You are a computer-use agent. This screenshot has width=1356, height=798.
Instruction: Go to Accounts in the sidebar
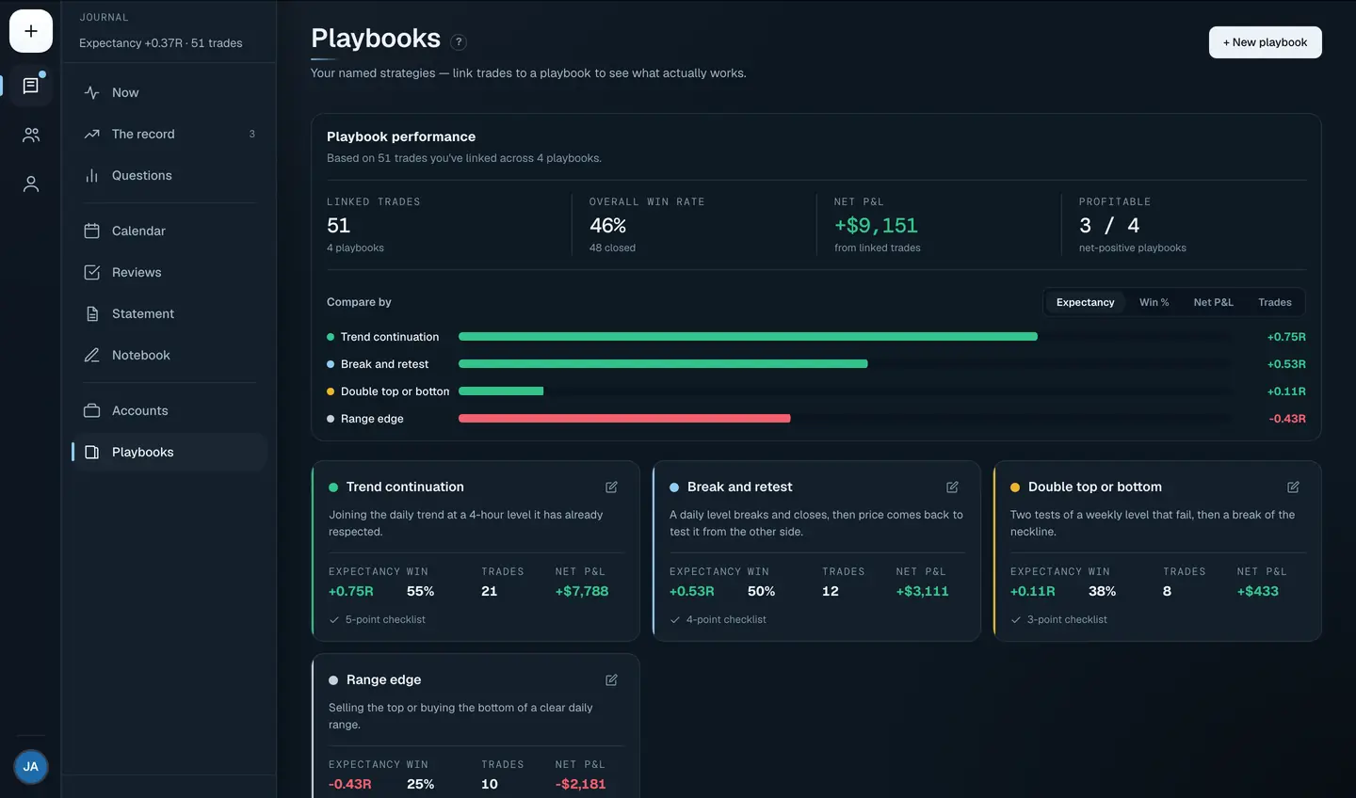point(169,410)
